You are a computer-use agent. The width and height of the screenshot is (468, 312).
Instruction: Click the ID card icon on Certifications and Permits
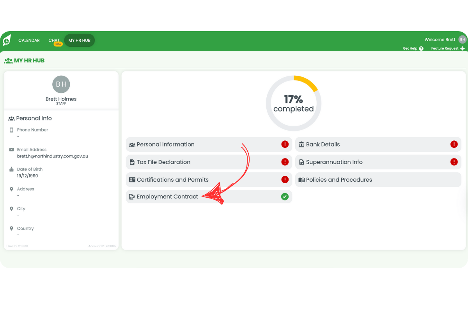[x=133, y=179]
